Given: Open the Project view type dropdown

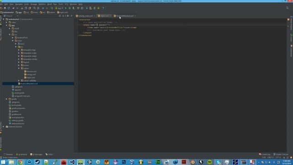Looking at the screenshot, I should 11,16.
